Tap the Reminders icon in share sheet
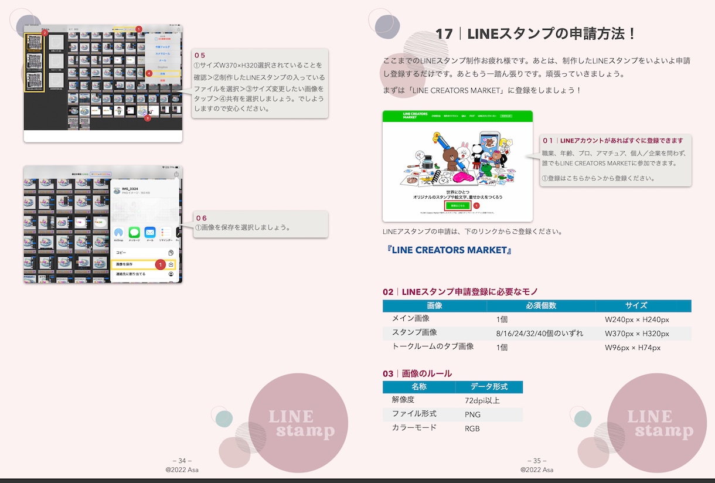This screenshot has height=483, width=715. click(166, 233)
